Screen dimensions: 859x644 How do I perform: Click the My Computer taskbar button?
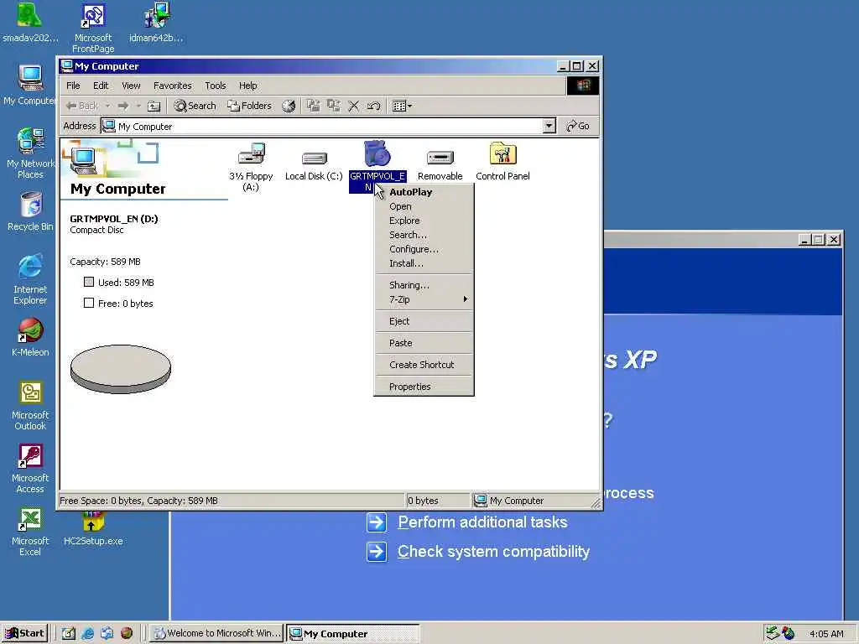[x=353, y=634]
